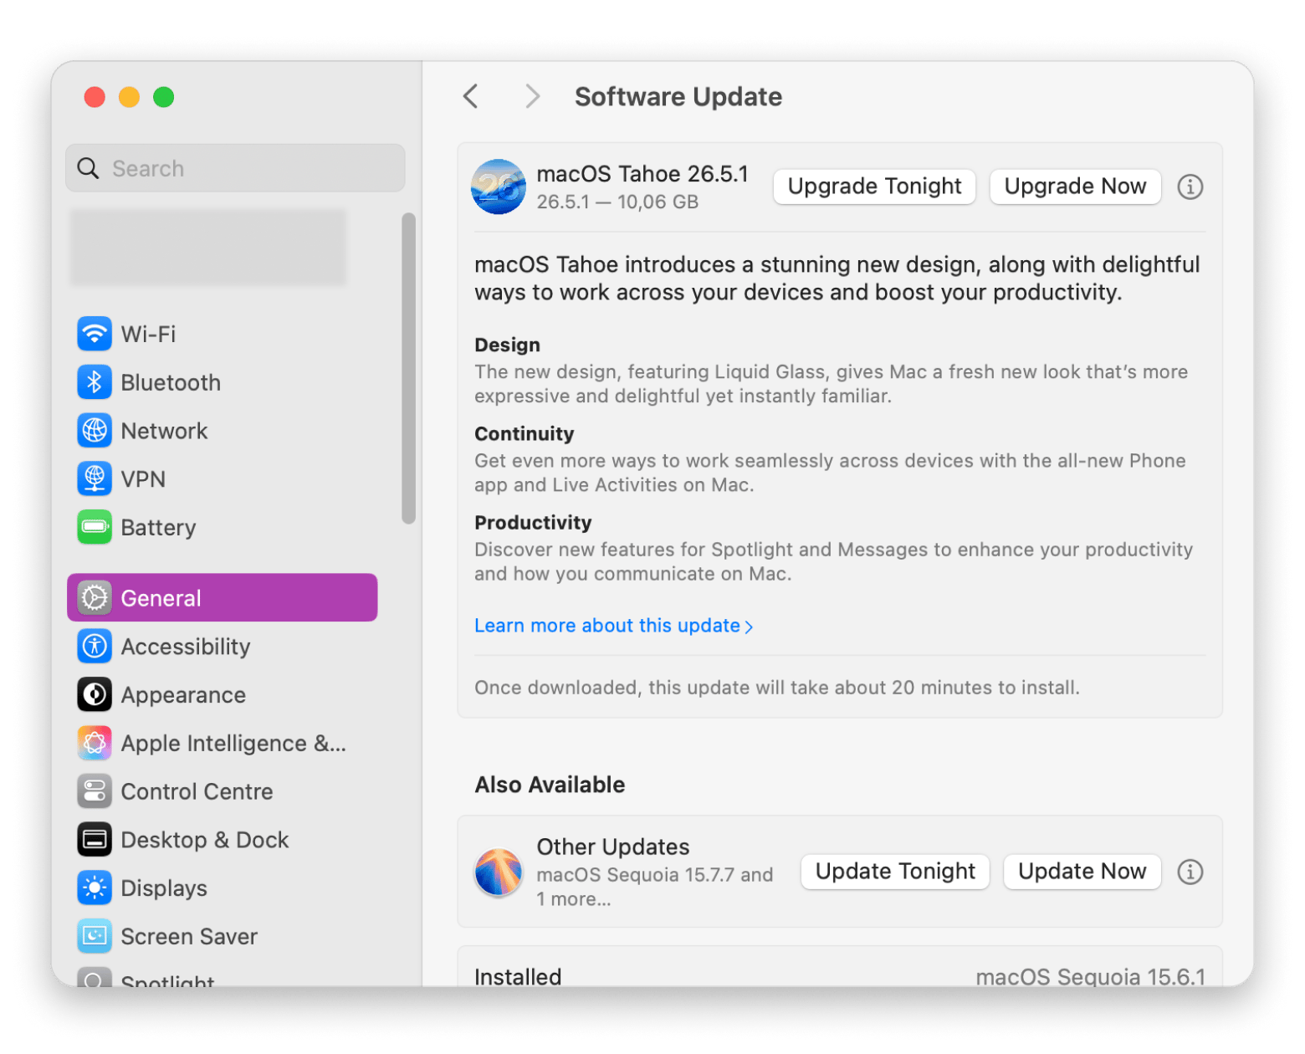
Task: Click the Bluetooth icon in sidebar
Action: coord(95,382)
